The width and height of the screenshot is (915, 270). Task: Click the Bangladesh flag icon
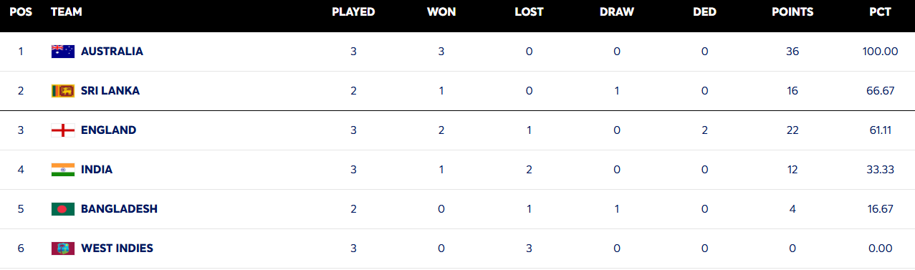[63, 209]
